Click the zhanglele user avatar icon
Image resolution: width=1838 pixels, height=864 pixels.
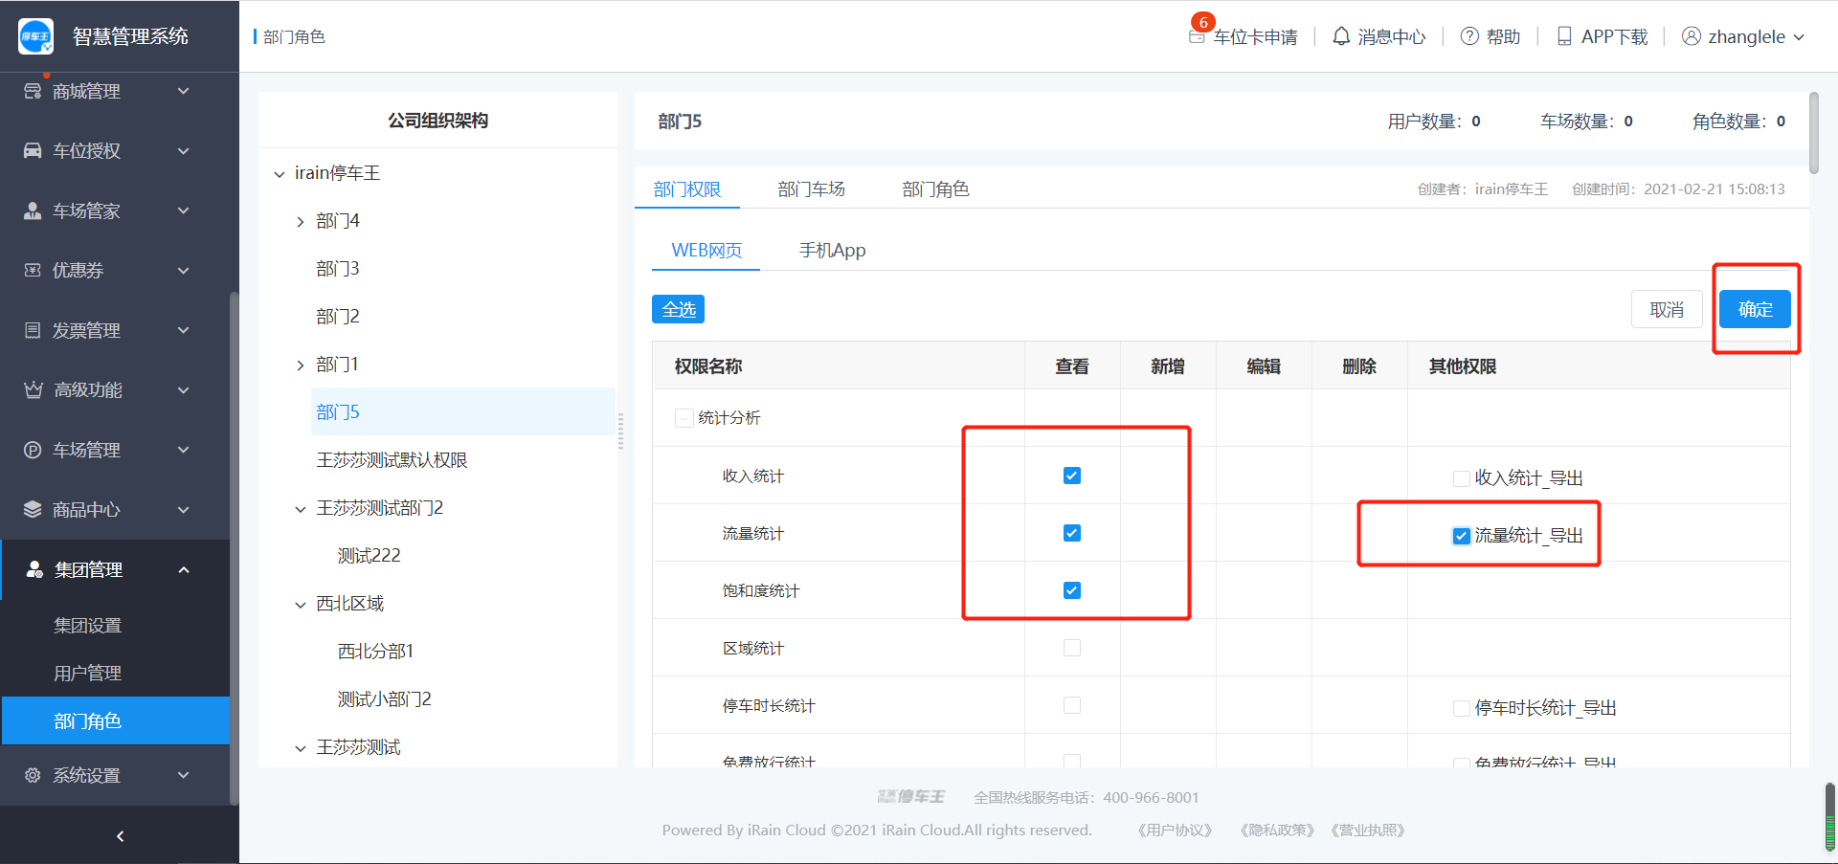pos(1692,36)
